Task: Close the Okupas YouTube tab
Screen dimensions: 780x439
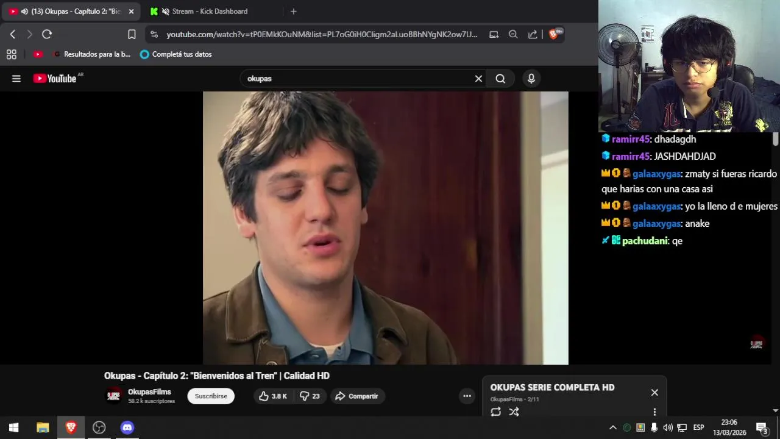Action: (x=131, y=11)
